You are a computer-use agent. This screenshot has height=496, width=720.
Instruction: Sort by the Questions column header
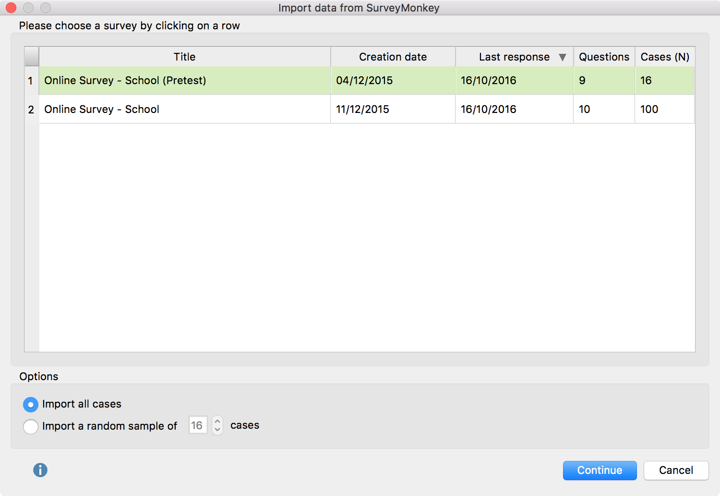click(604, 57)
